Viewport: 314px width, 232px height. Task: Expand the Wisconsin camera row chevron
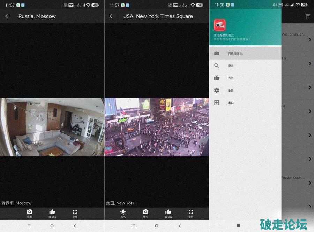[x=309, y=40]
